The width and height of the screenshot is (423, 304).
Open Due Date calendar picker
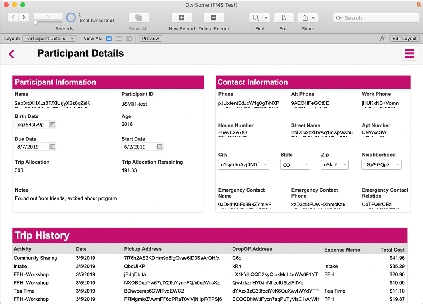coord(53,147)
